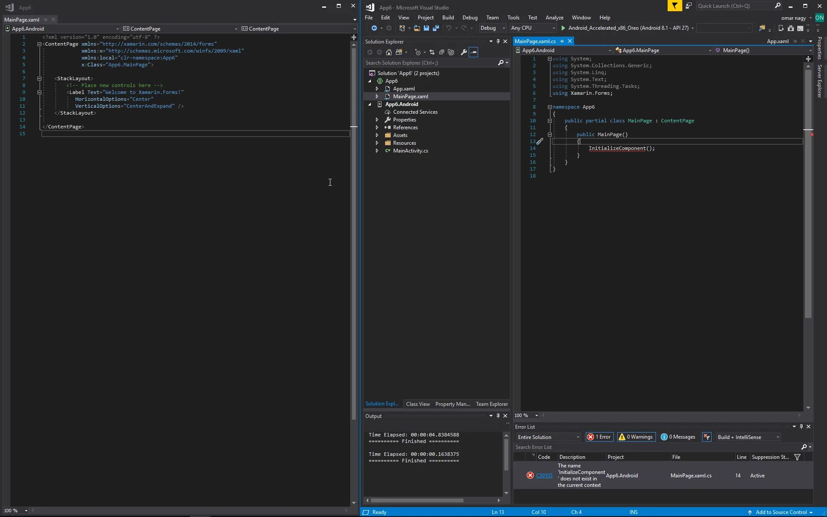
Task: Expand the References tree node
Action: (377, 128)
